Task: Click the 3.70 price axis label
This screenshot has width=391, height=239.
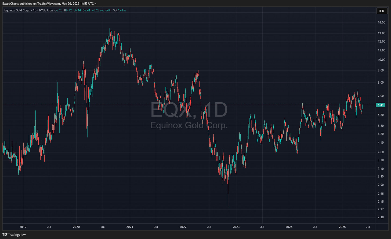Action: click(x=381, y=160)
